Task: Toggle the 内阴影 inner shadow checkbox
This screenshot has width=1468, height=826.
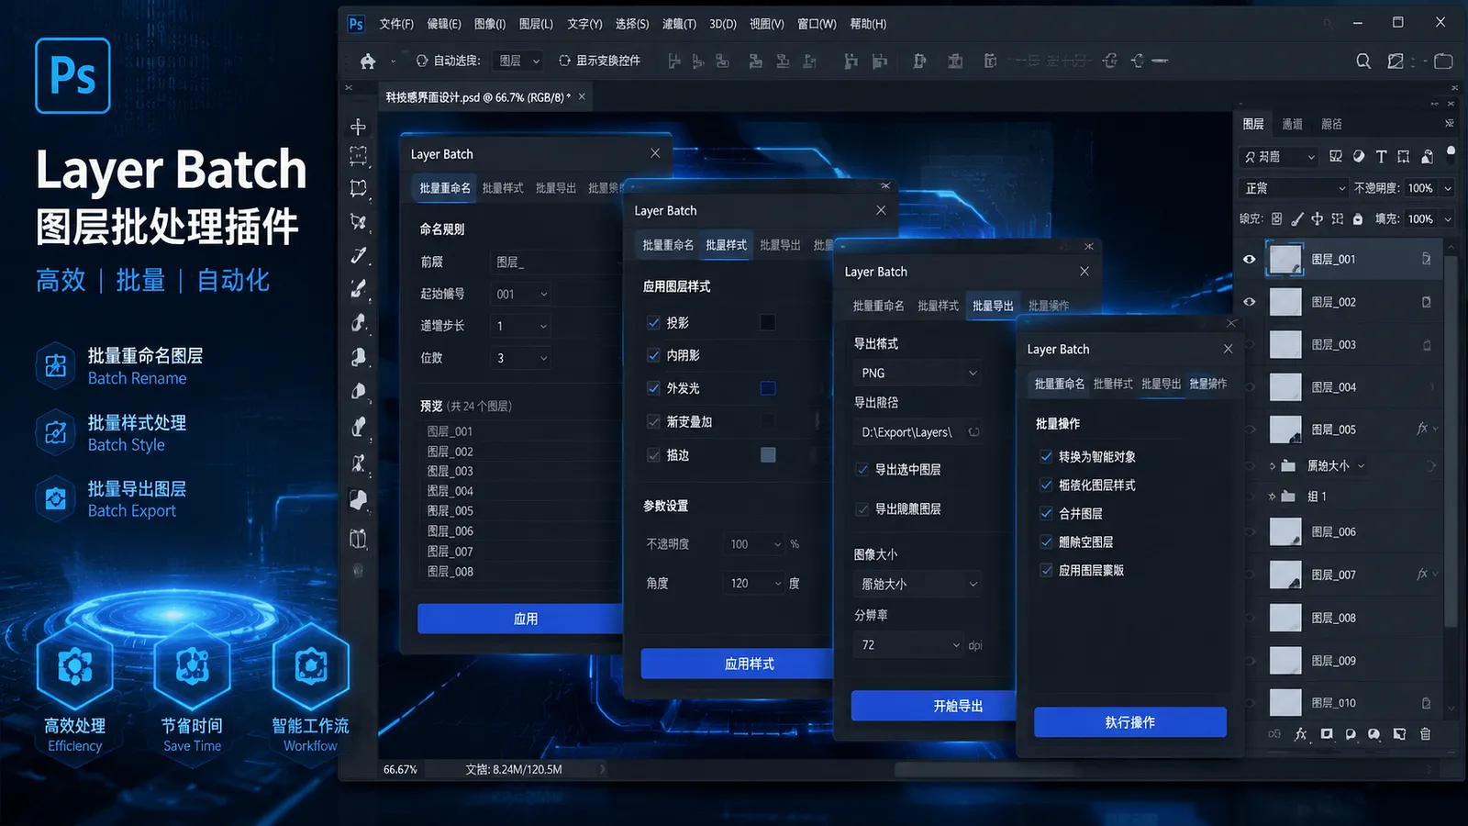Action: click(x=653, y=355)
